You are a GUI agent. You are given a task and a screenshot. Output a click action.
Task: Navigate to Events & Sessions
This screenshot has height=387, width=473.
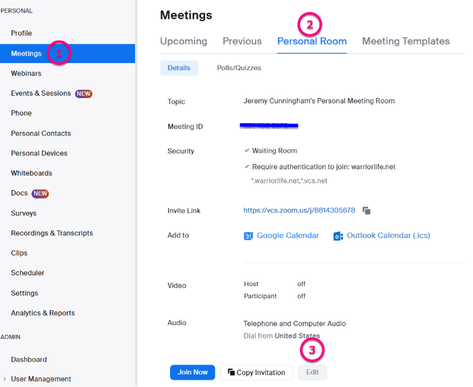tap(41, 93)
